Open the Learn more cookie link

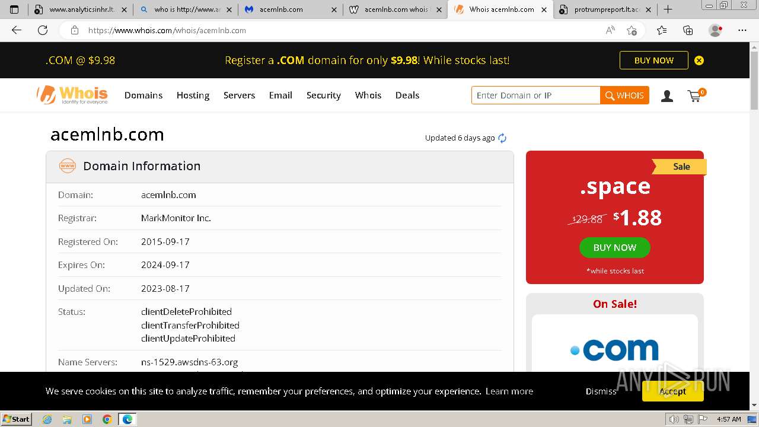(509, 391)
